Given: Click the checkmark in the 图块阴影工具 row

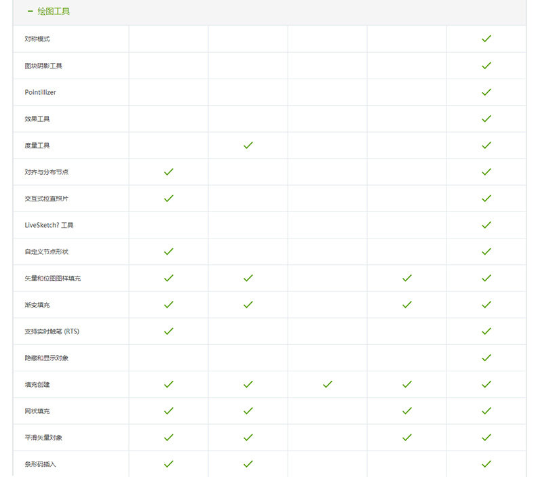Looking at the screenshot, I should (x=486, y=66).
